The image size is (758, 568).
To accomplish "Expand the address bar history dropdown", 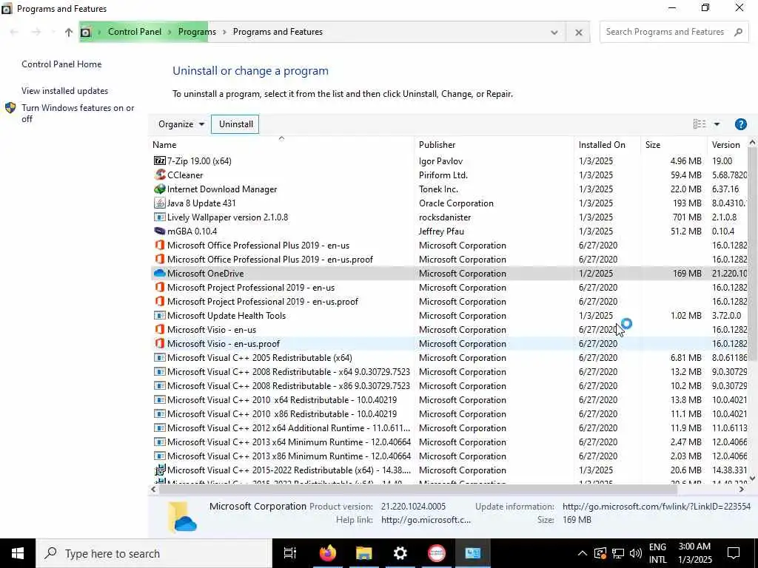I will pos(554,33).
